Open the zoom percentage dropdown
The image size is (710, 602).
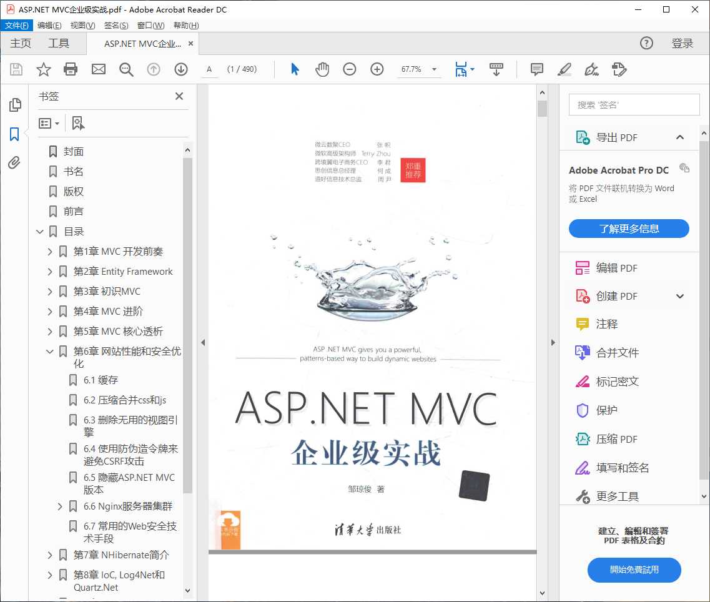pyautogui.click(x=435, y=69)
